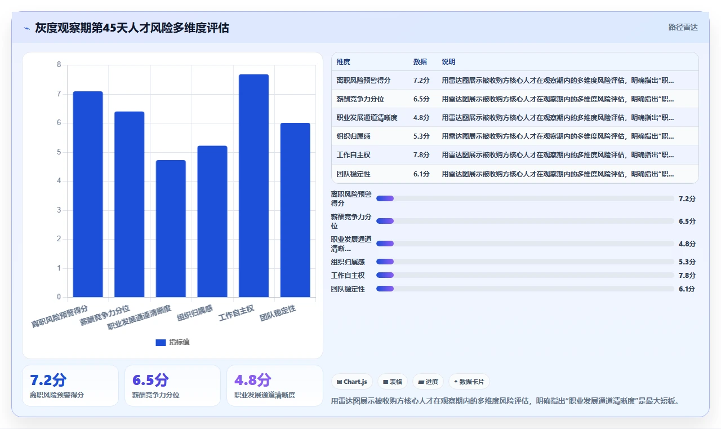Image resolution: width=721 pixels, height=429 pixels.
Task: Click the 5.3分 value beside the 组织归属感 progress bar
Action: tap(687, 262)
